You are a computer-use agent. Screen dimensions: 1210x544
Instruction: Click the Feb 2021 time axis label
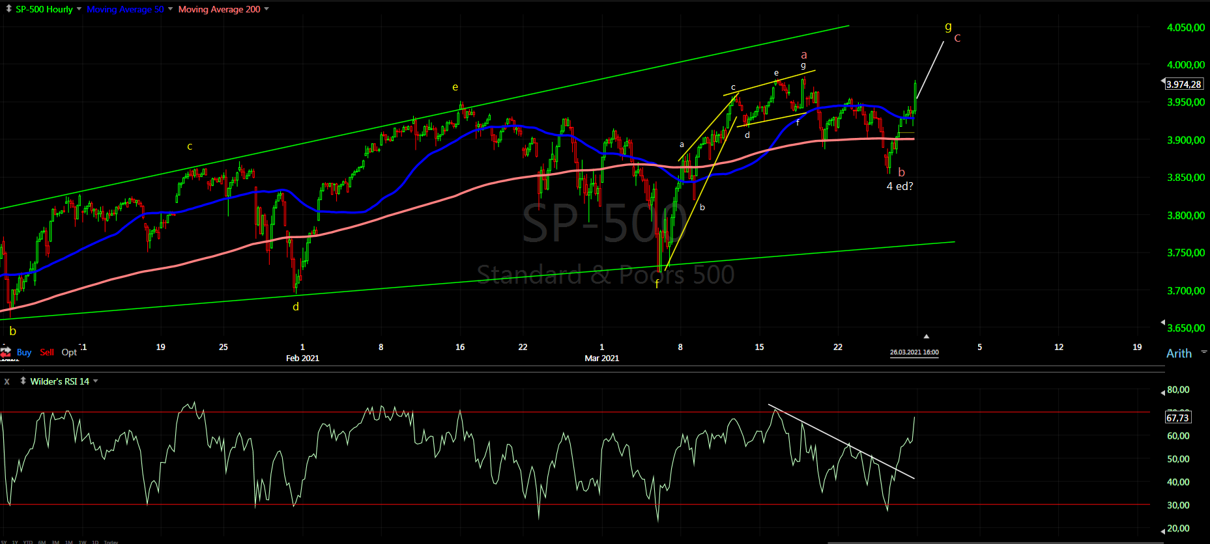click(x=302, y=358)
